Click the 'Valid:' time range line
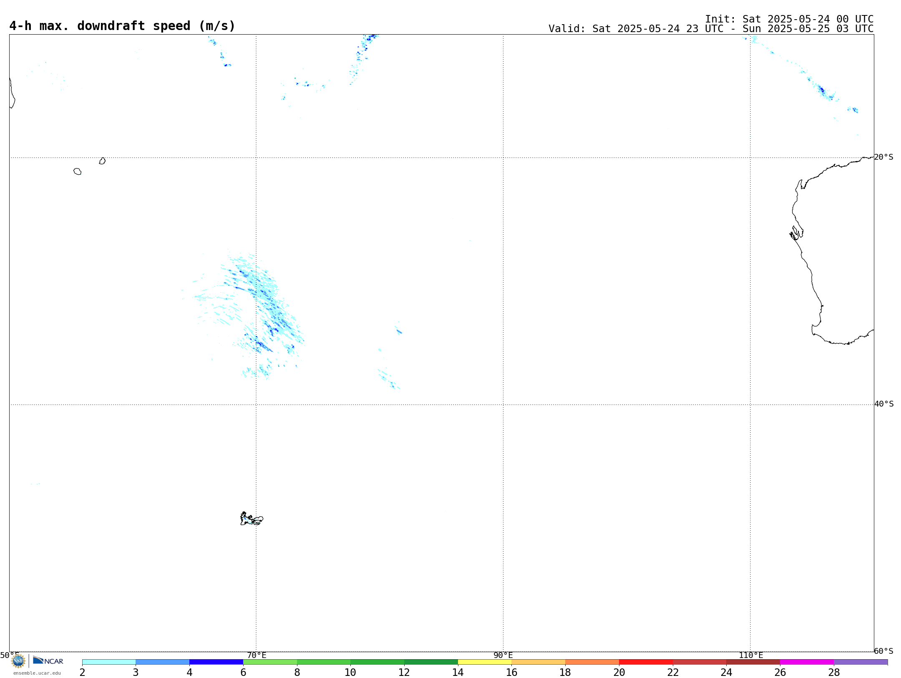Viewport: 901px width, 678px height. tap(711, 29)
